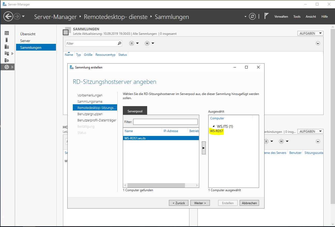Viewport: 335px width, 227px height.
Task: Expand lower panel filter with chevron
Action: click(318, 141)
